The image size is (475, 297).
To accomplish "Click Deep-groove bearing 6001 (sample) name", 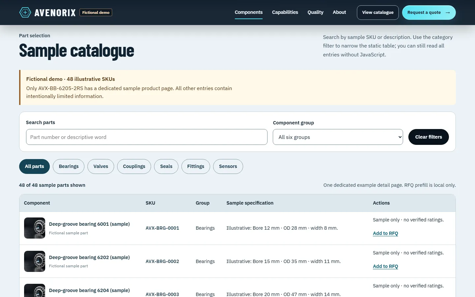I will click(89, 224).
